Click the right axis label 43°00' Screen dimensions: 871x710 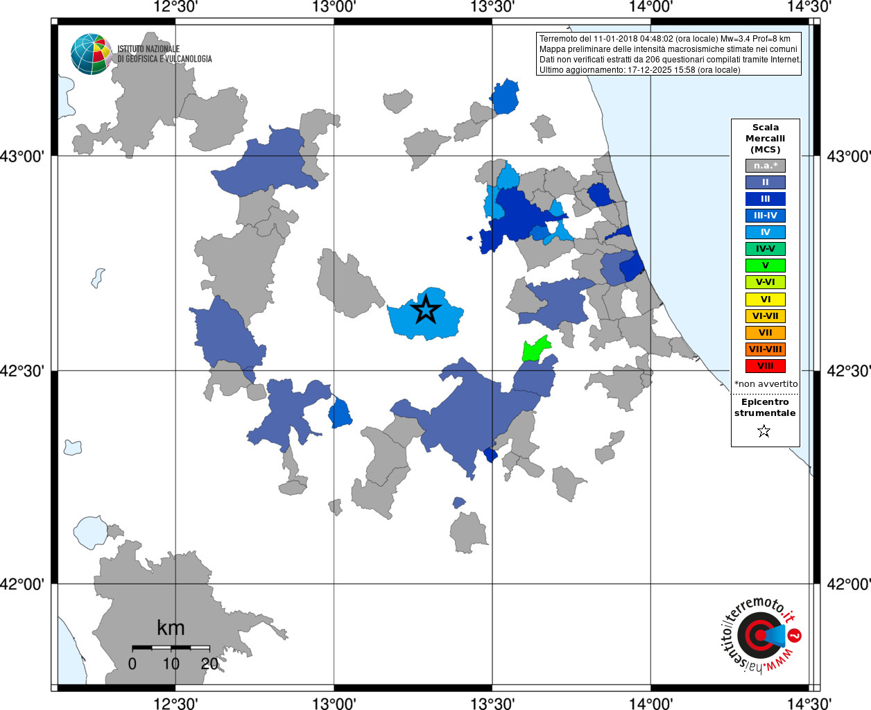click(x=849, y=156)
